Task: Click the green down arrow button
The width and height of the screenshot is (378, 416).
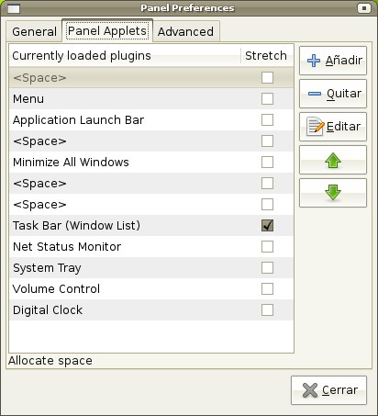Action: [x=333, y=193]
